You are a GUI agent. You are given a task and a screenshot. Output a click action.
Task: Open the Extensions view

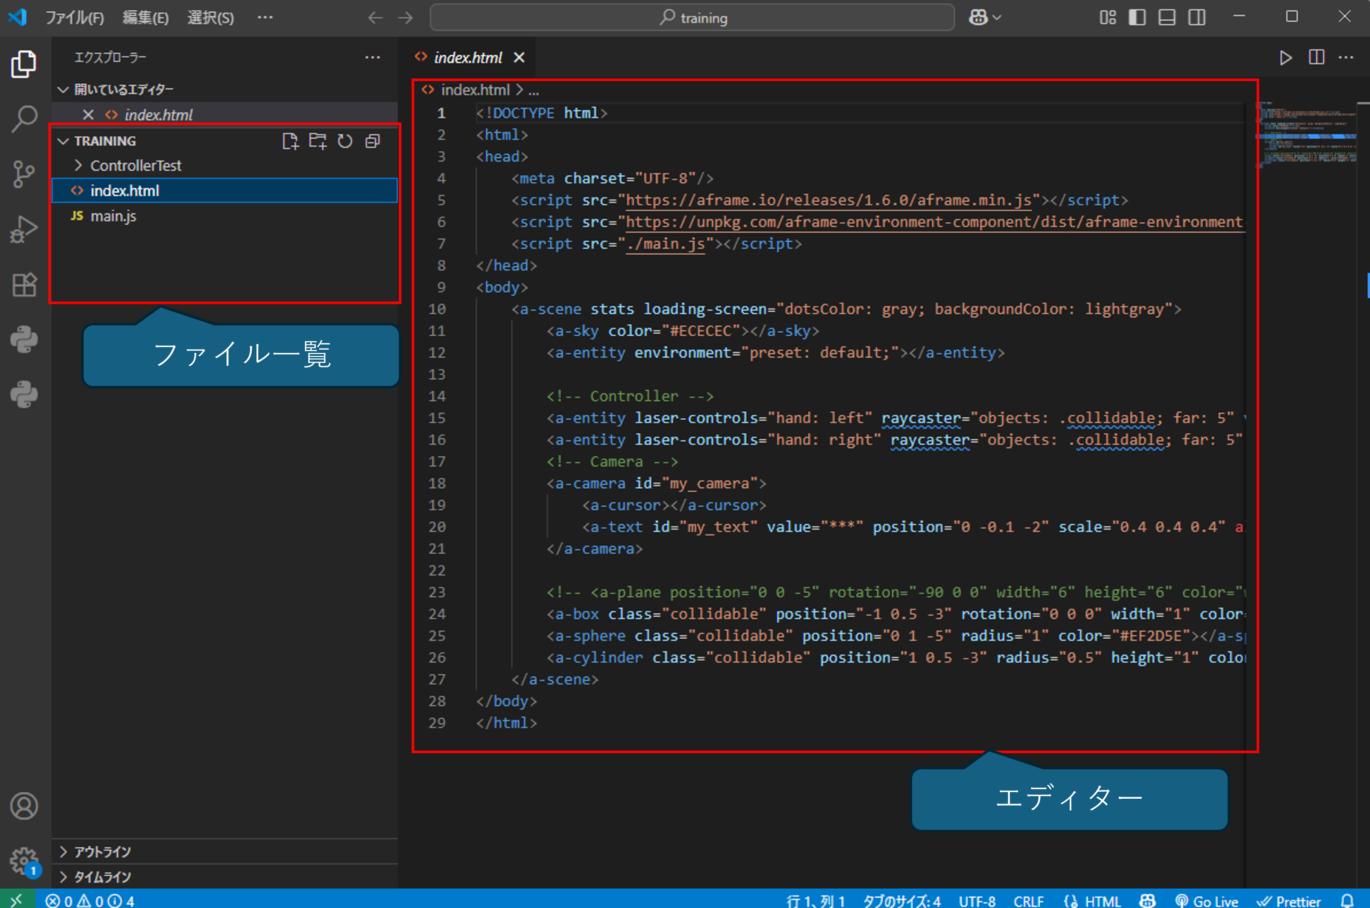(x=24, y=284)
